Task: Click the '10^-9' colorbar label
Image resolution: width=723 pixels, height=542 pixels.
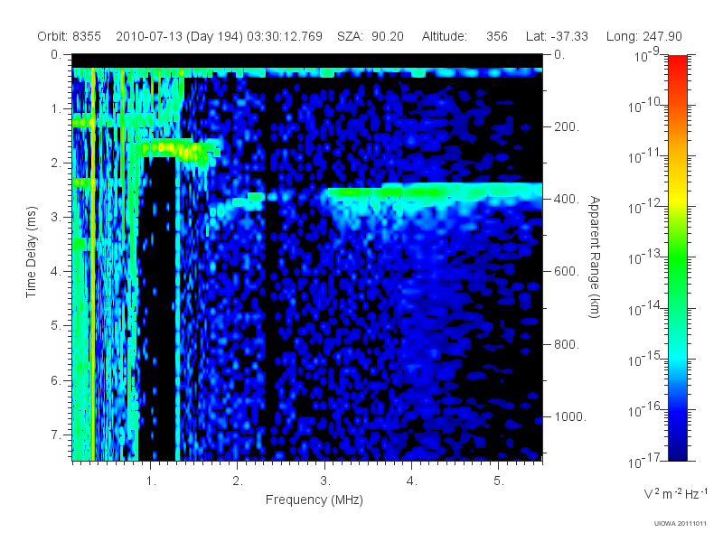Action: click(x=647, y=55)
